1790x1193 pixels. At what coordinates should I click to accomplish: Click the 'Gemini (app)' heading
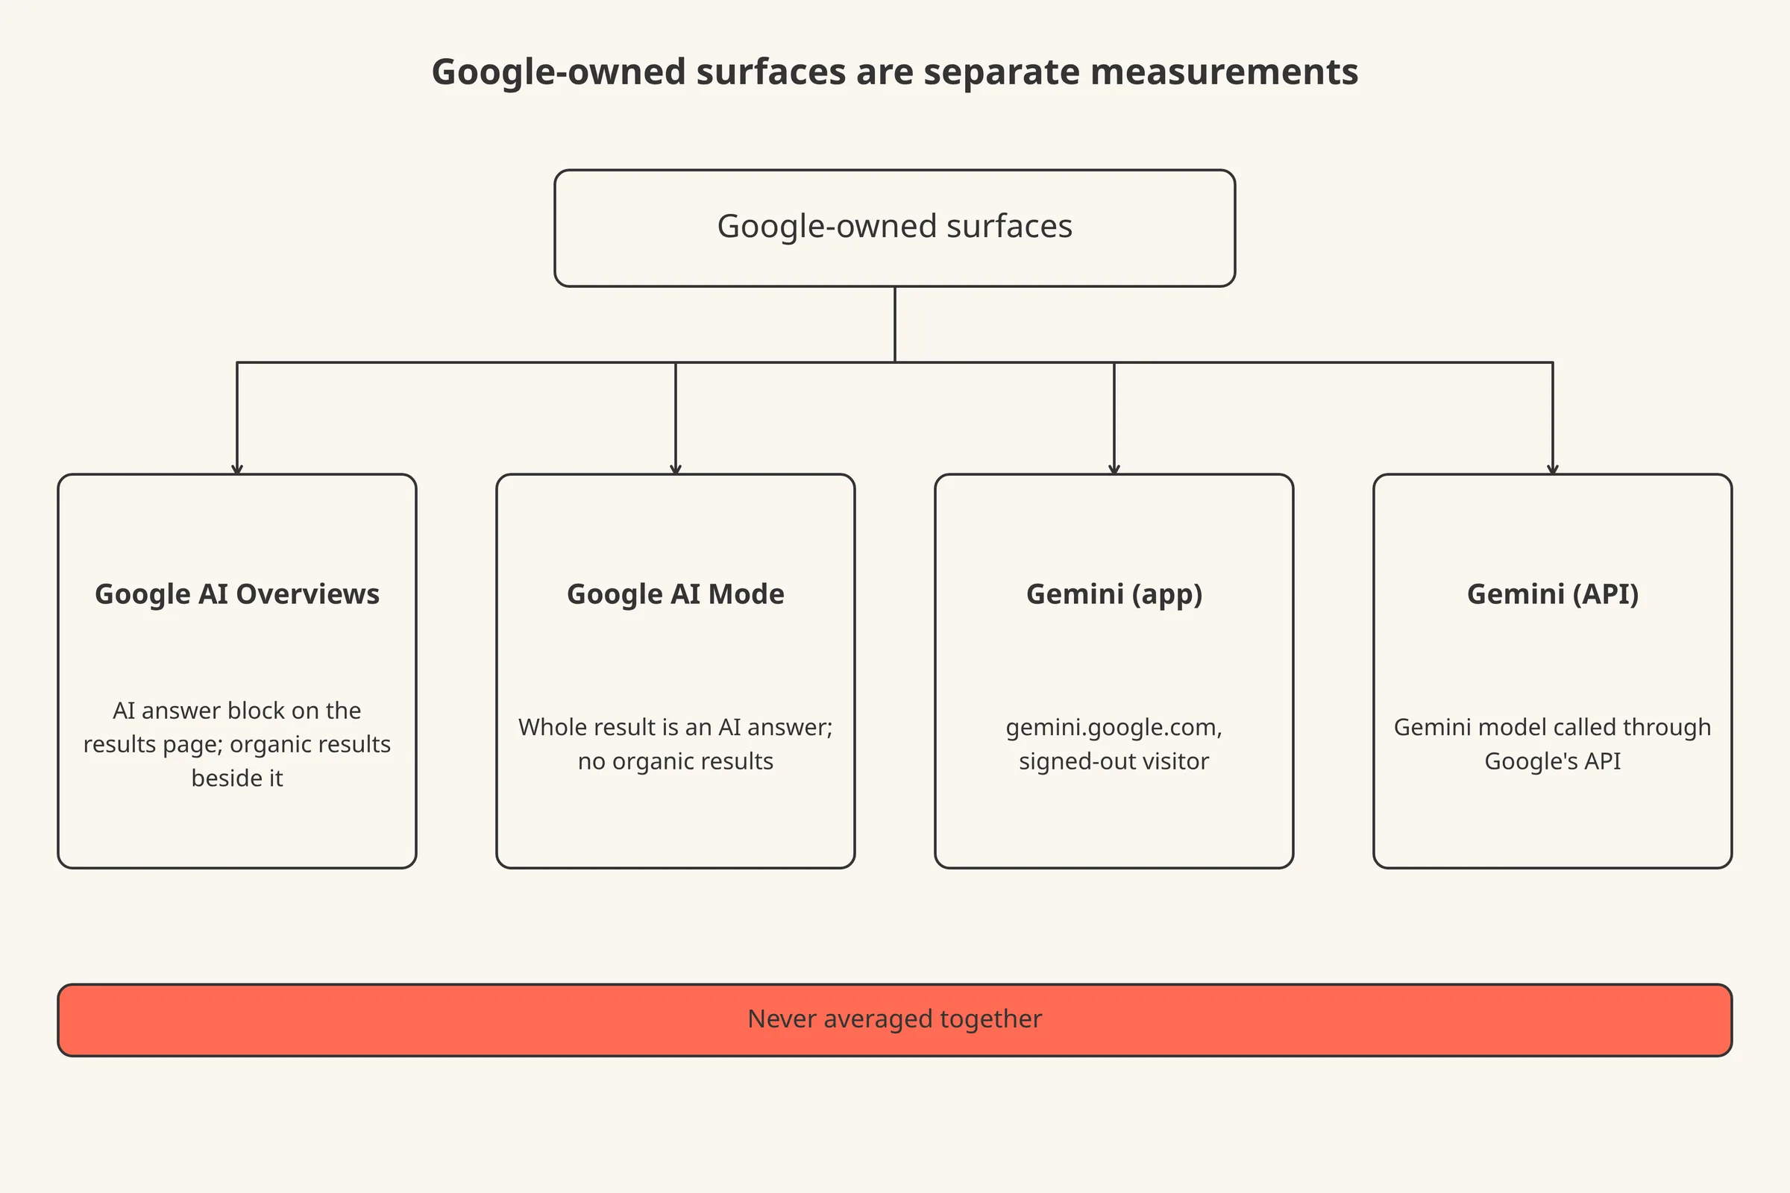[x=1114, y=594]
